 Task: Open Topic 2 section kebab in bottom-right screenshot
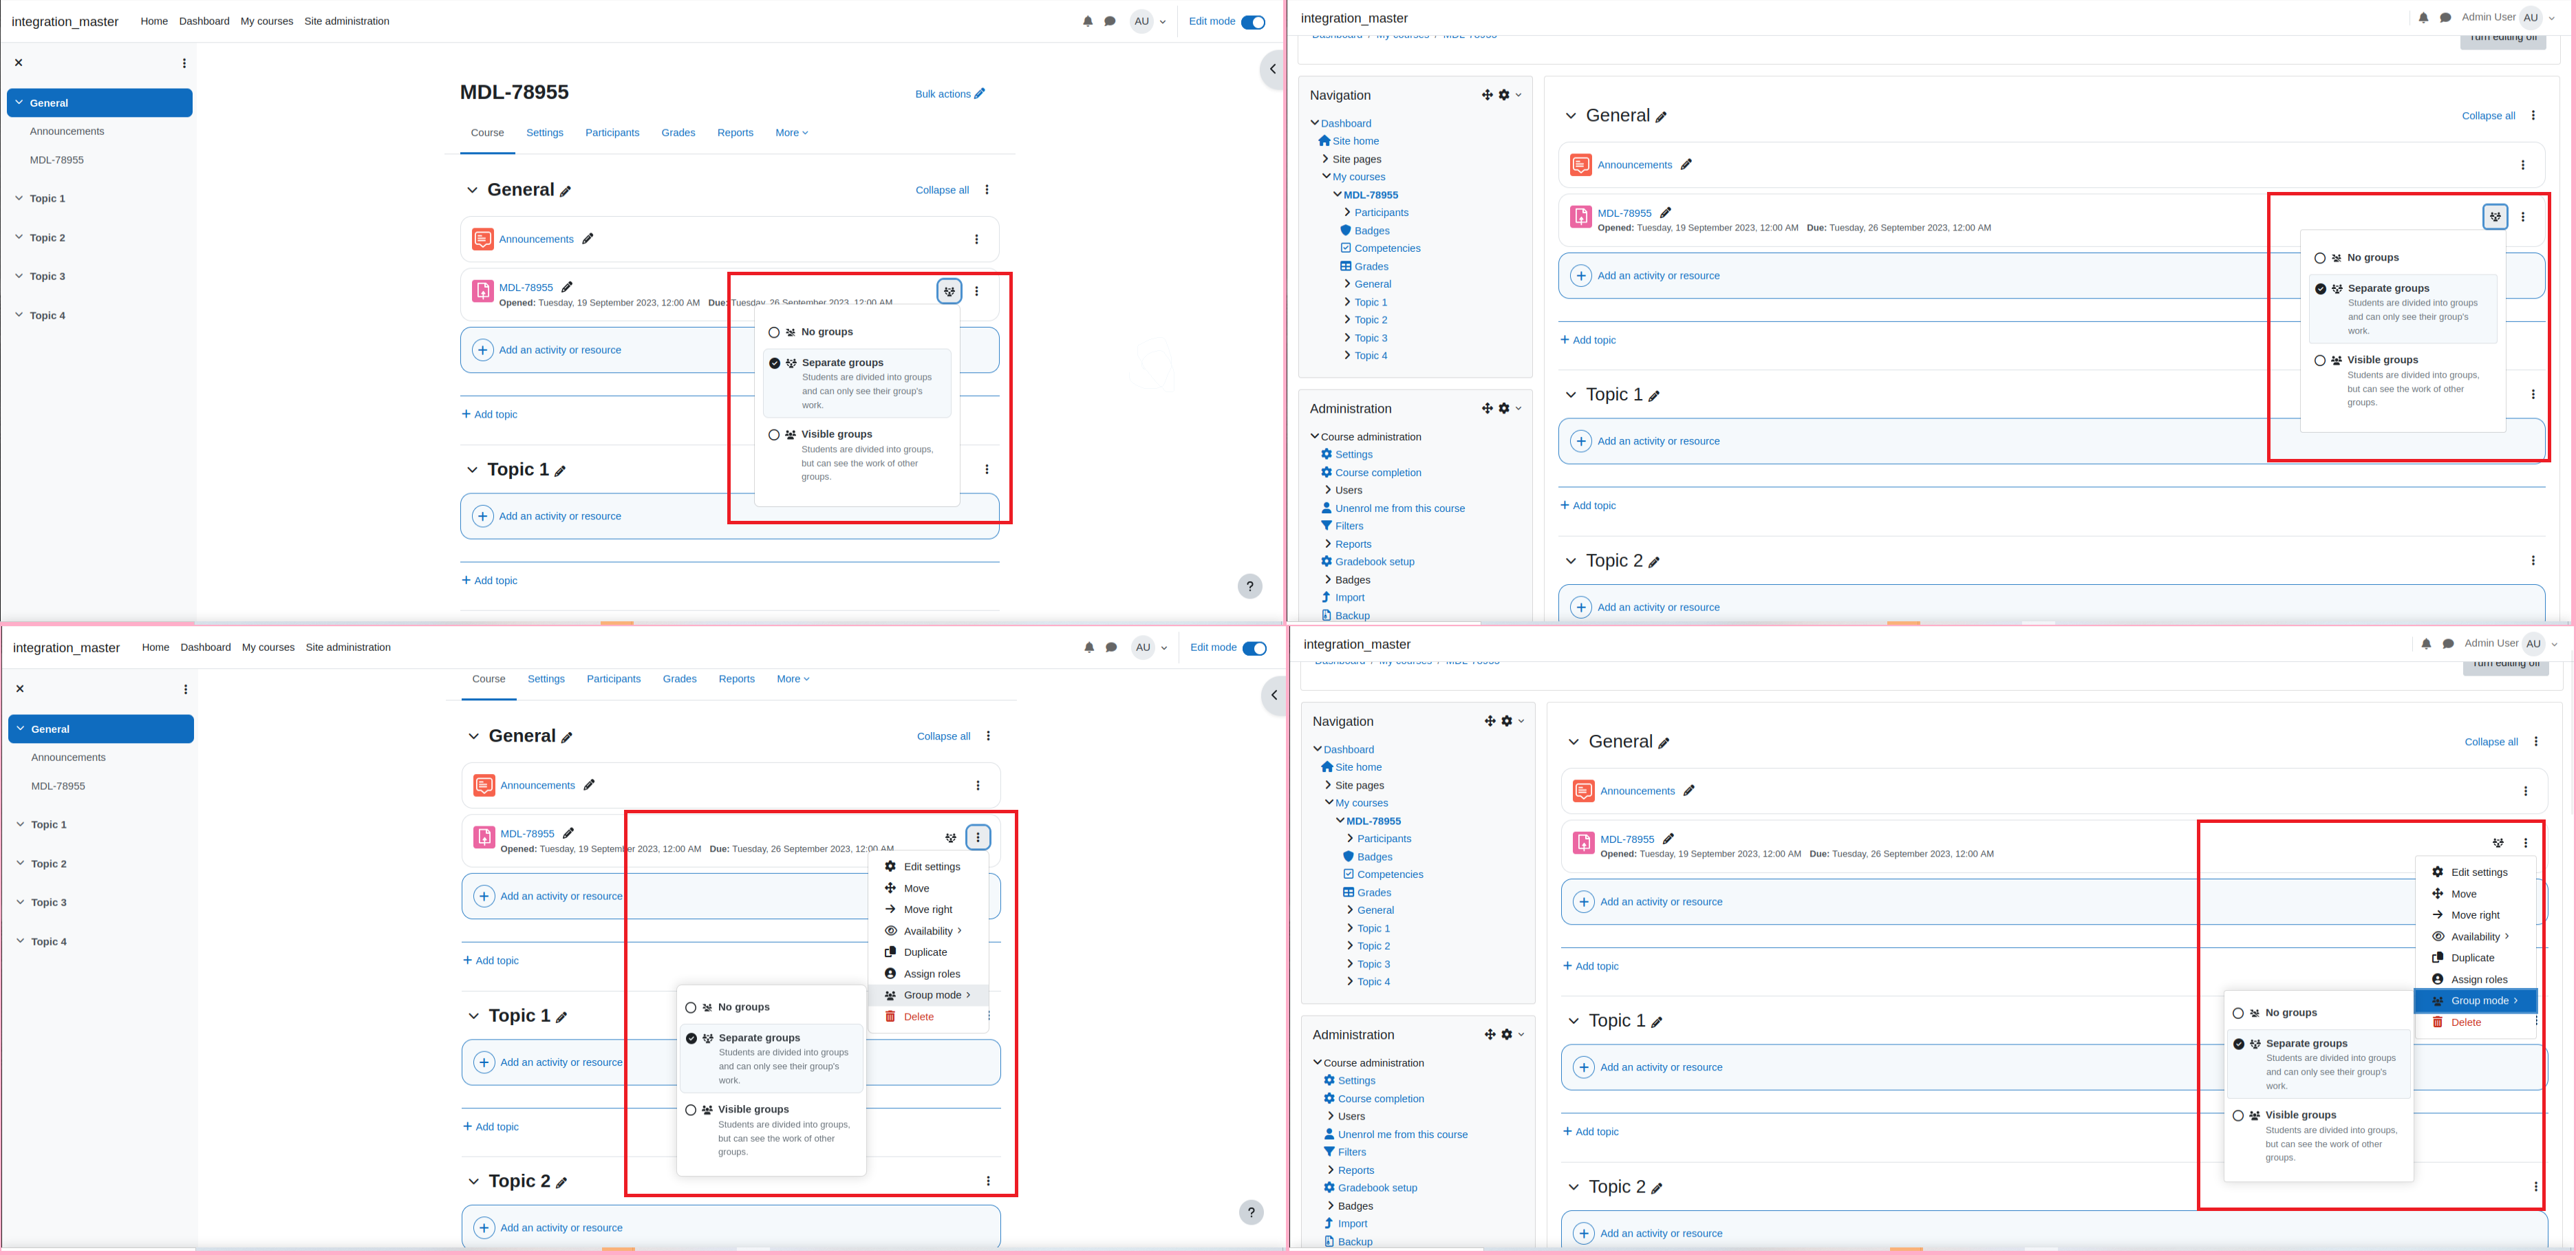(2535, 1187)
